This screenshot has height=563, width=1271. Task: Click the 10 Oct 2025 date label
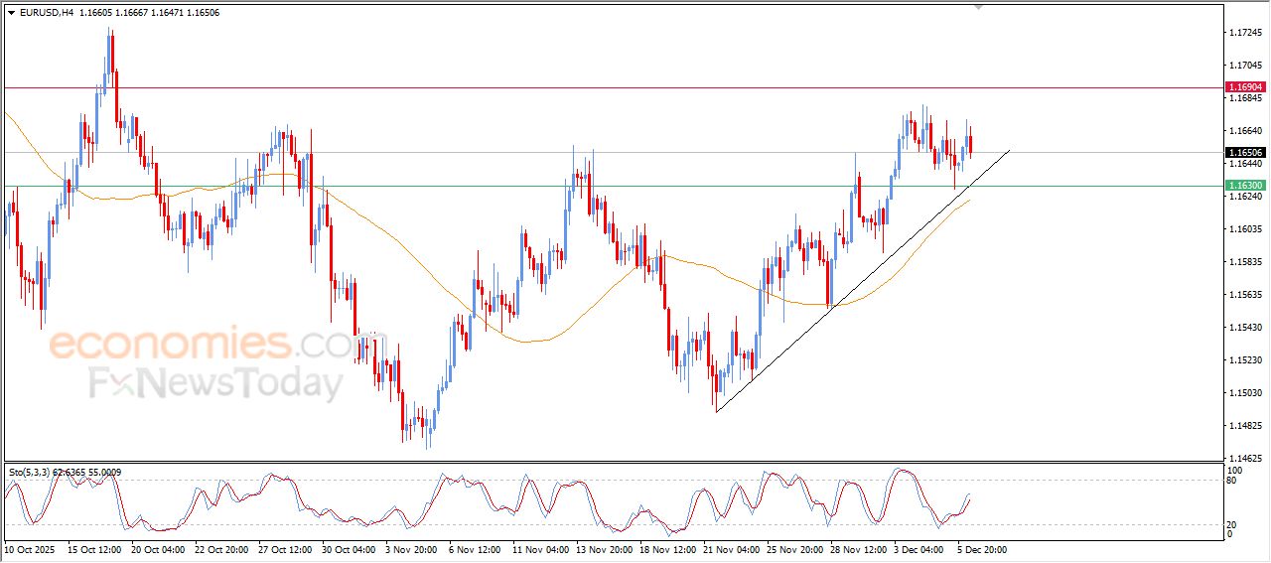click(30, 548)
